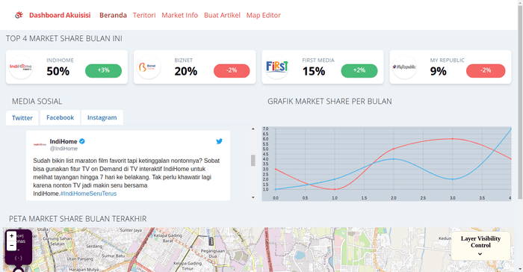
Task: Click the MEDIA SOSIAL heading
Action: [x=37, y=102]
